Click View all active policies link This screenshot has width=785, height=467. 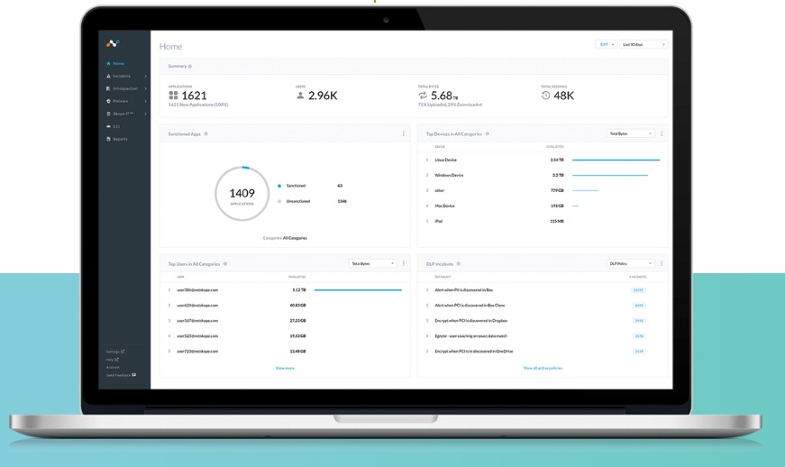click(x=543, y=368)
